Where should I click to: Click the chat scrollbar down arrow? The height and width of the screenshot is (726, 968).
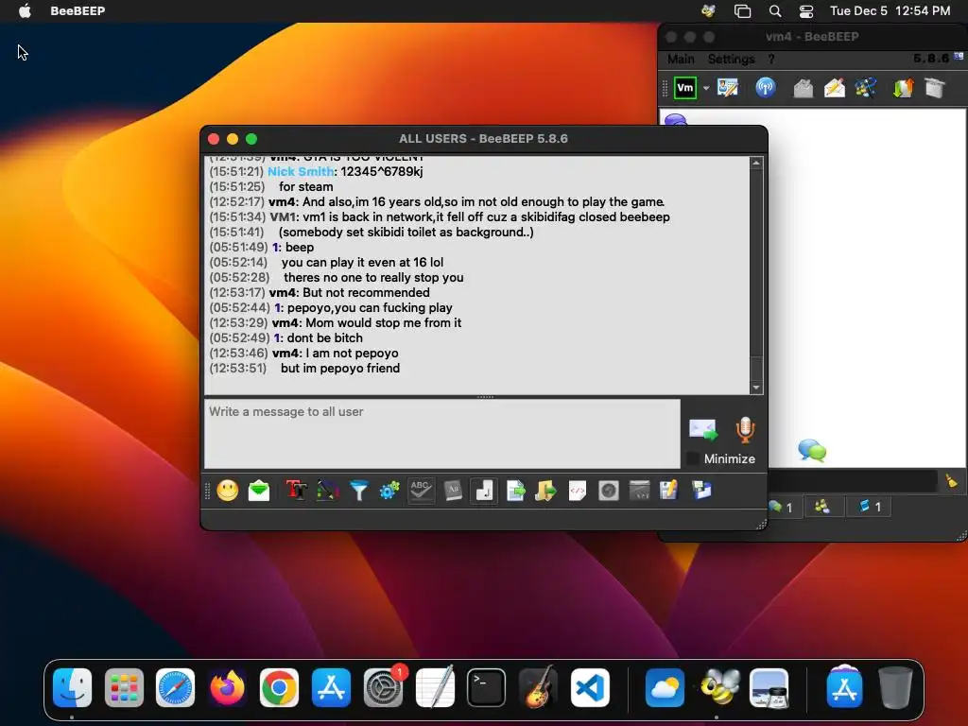click(x=756, y=388)
